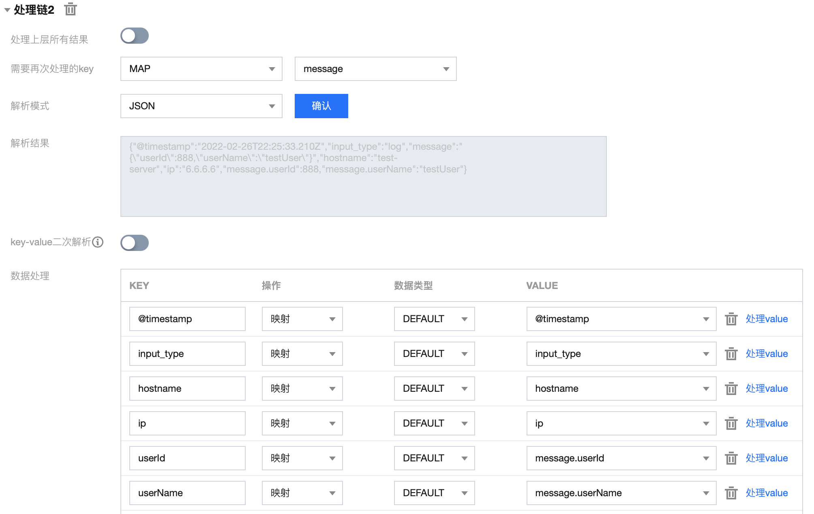The image size is (814, 514).
Task: Click the key-value二次解析 info icon
Action: (98, 242)
